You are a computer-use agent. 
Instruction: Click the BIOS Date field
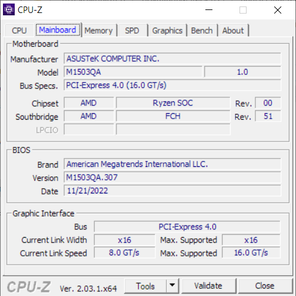pyautogui.click(x=172, y=190)
